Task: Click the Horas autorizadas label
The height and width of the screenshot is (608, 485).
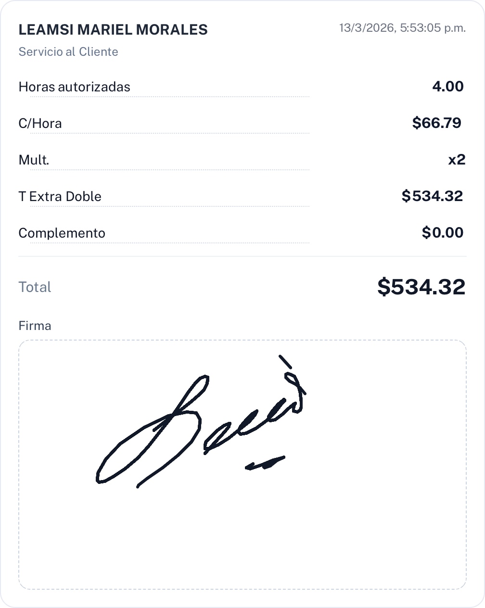Action: 75,87
